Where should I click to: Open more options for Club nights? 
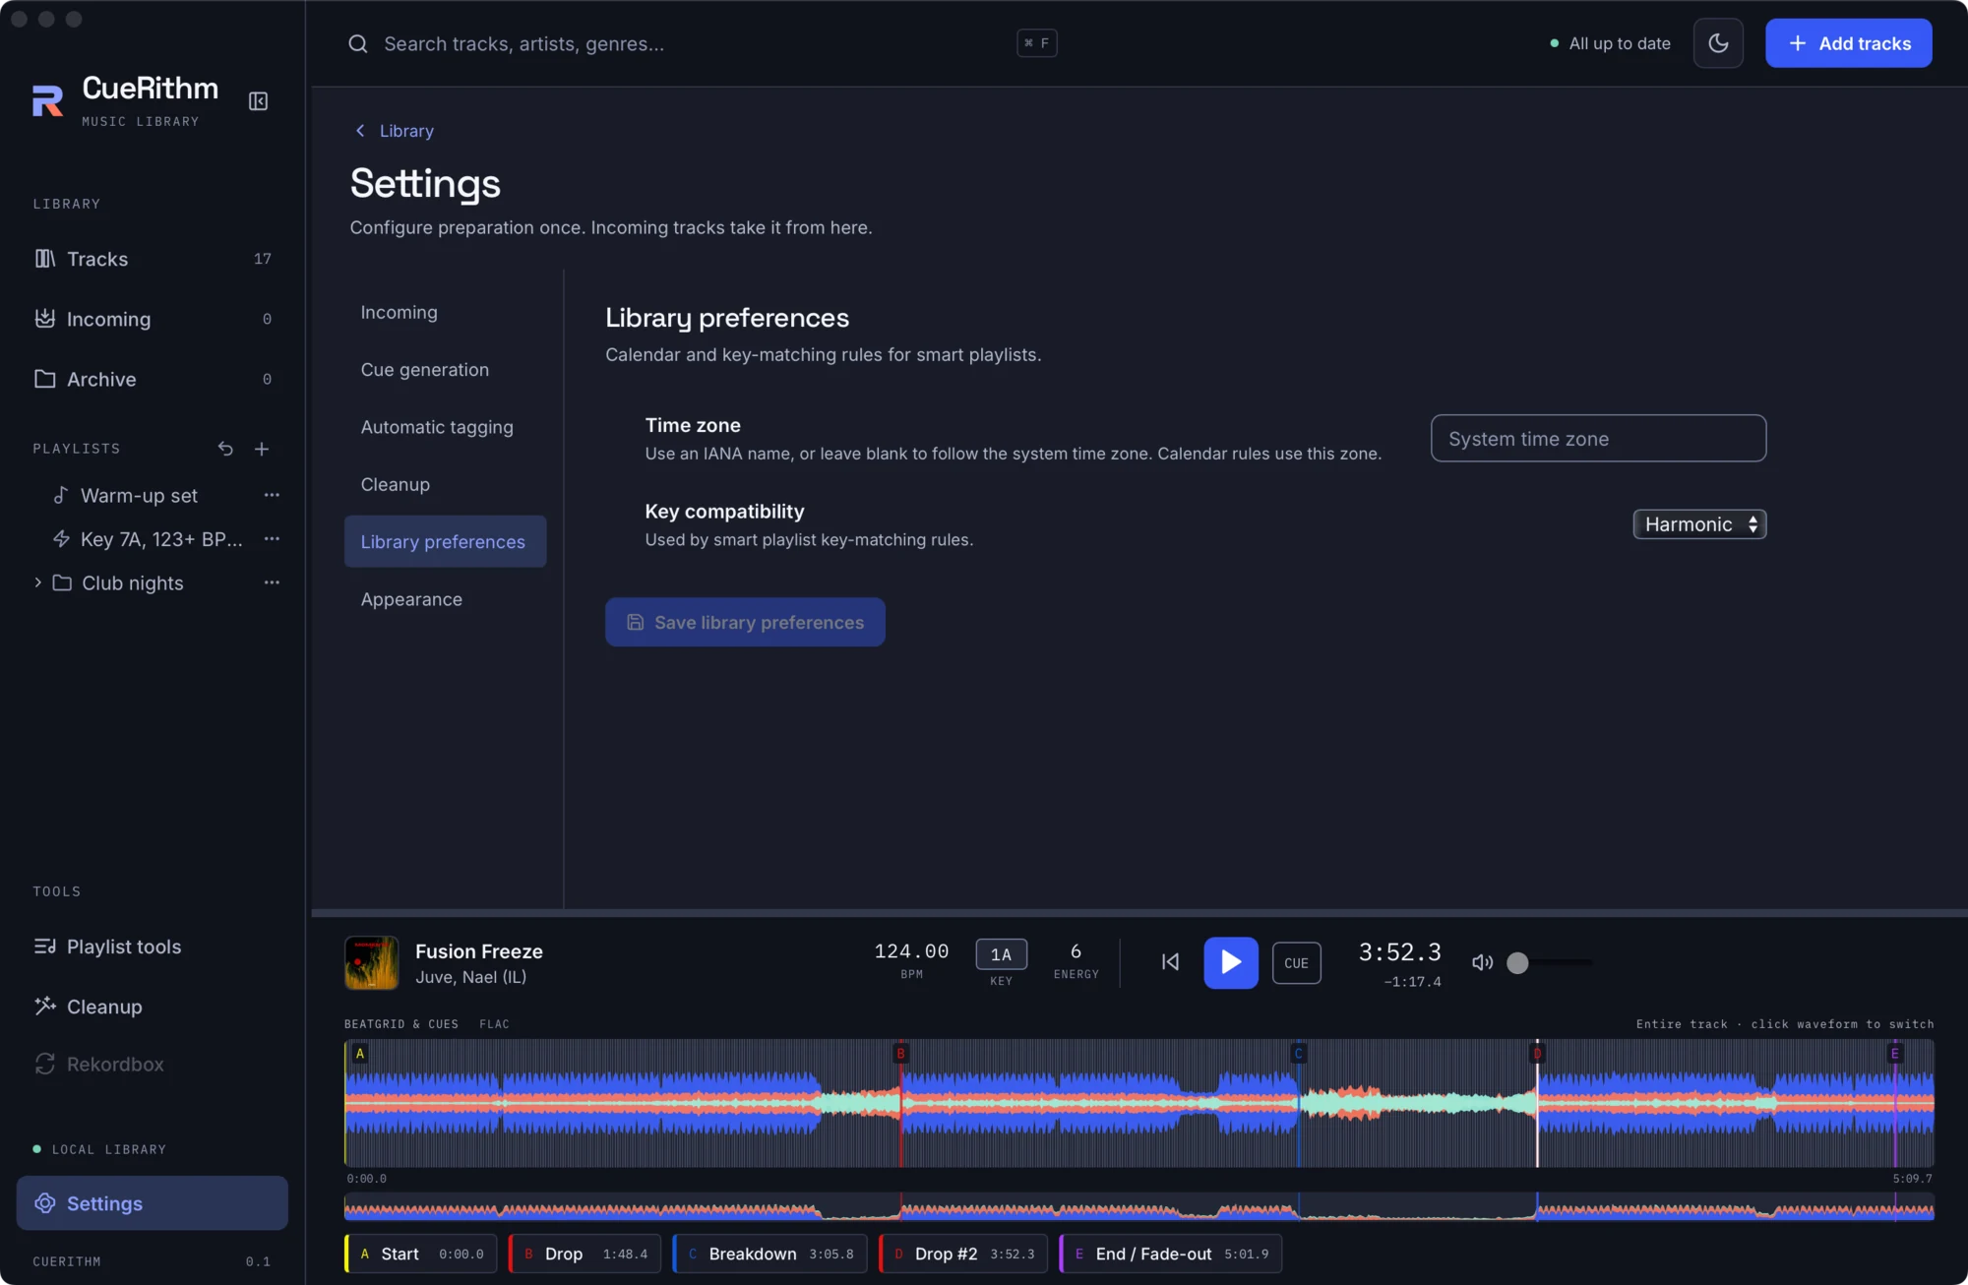[x=272, y=582]
